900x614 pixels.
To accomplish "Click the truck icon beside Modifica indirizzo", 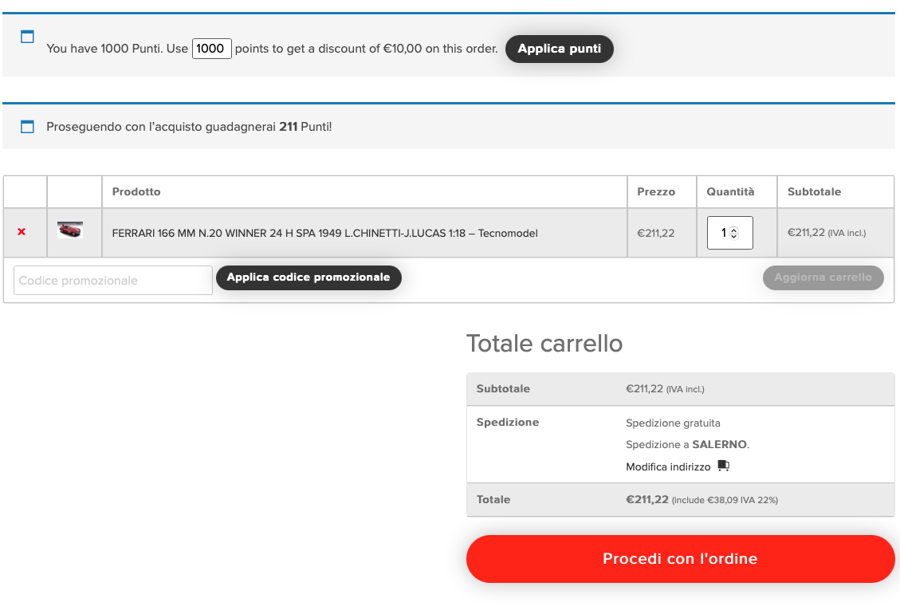I will pos(723,466).
